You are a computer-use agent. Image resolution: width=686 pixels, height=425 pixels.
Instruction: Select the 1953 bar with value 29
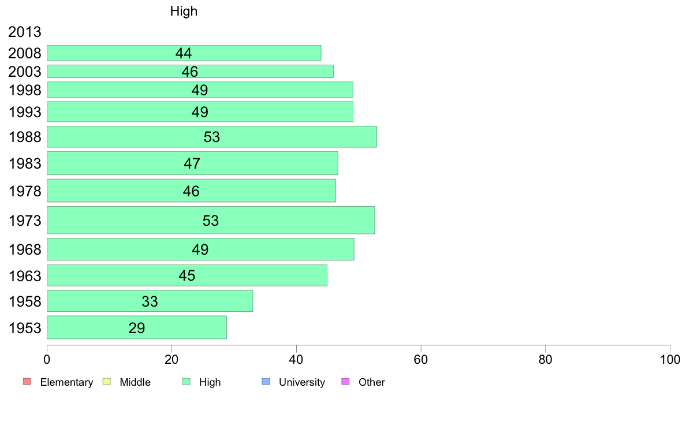136,327
